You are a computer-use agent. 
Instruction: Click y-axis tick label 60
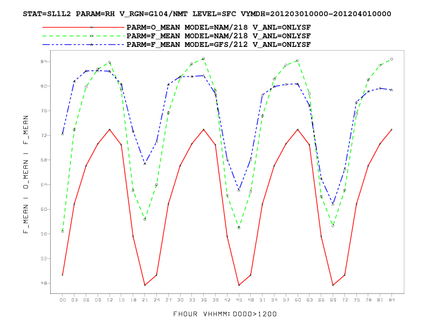44,209
